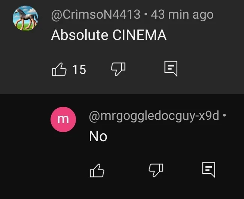Dislike CrimsoN4413's comment
The height and width of the screenshot is (199, 244).
coord(118,69)
